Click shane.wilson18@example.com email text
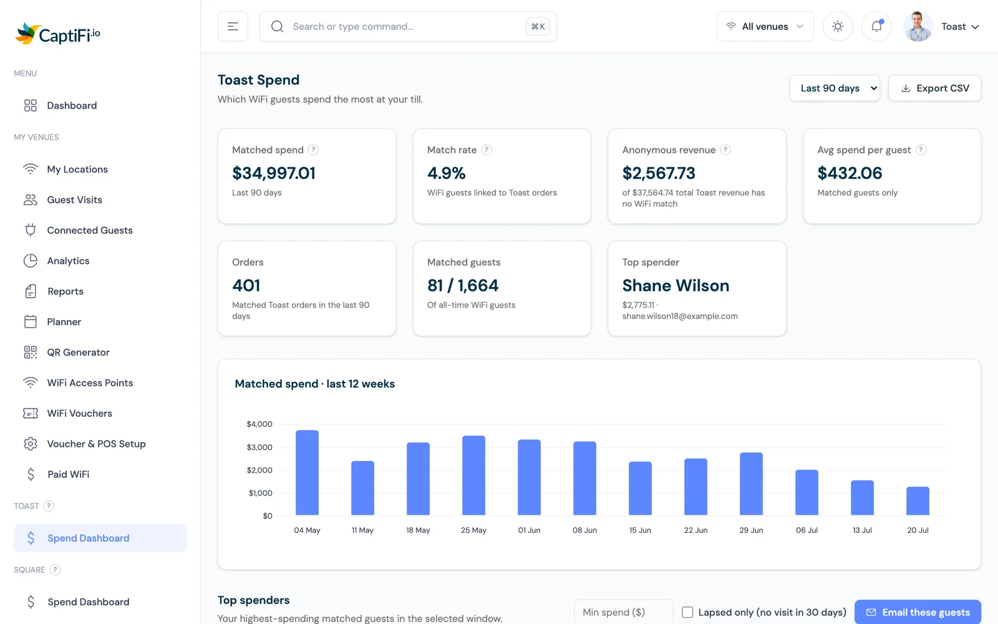 click(680, 316)
